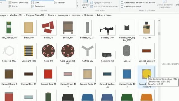Enable Extensiones de nombre de archivo checkbox

(122, 3)
